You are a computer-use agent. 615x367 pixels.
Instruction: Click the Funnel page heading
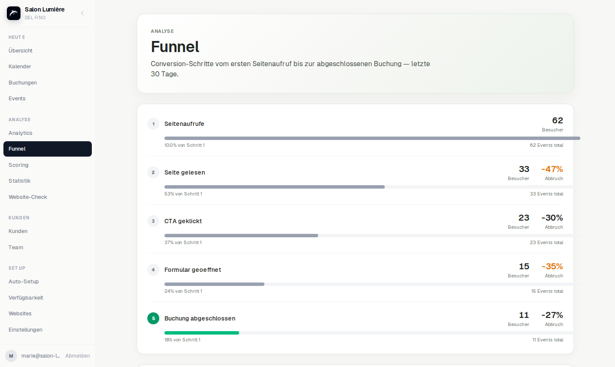(x=175, y=47)
